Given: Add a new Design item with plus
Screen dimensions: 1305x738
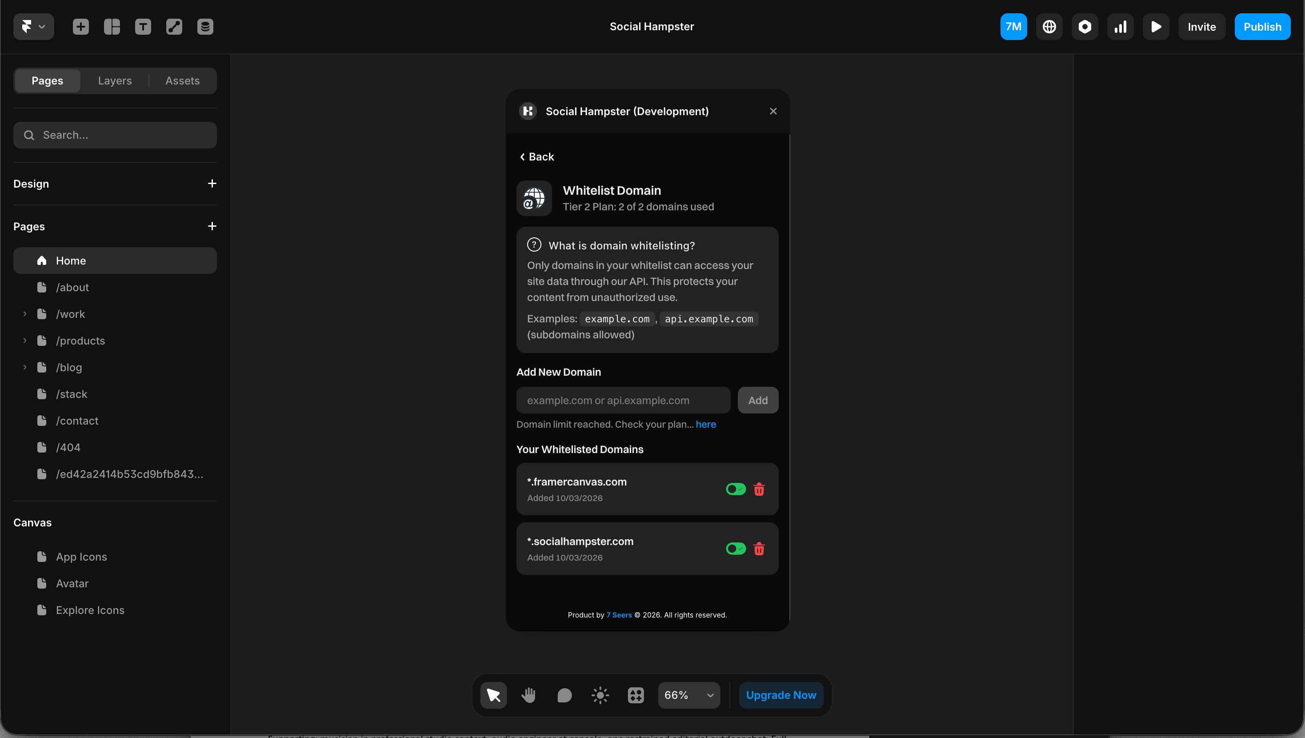Looking at the screenshot, I should tap(212, 184).
